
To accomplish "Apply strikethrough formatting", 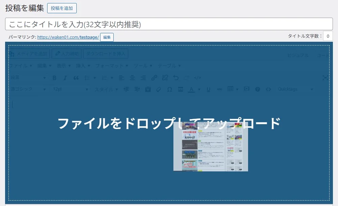I will 220,89.
